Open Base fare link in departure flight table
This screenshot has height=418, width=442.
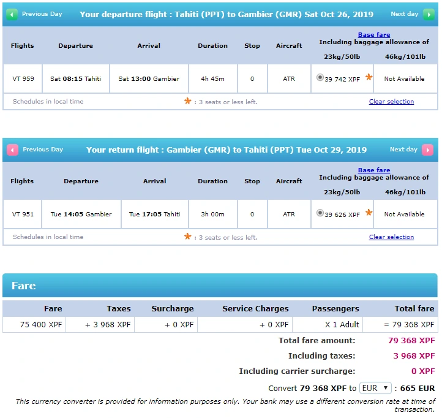coord(374,35)
